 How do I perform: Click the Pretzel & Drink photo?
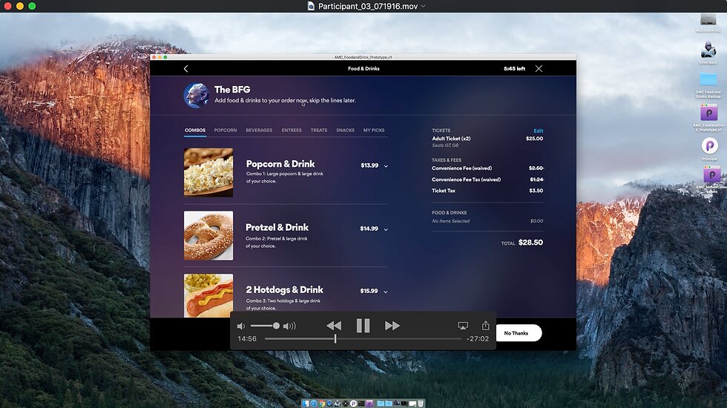pyautogui.click(x=208, y=236)
